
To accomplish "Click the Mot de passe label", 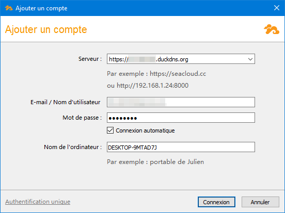I will [x=82, y=118].
